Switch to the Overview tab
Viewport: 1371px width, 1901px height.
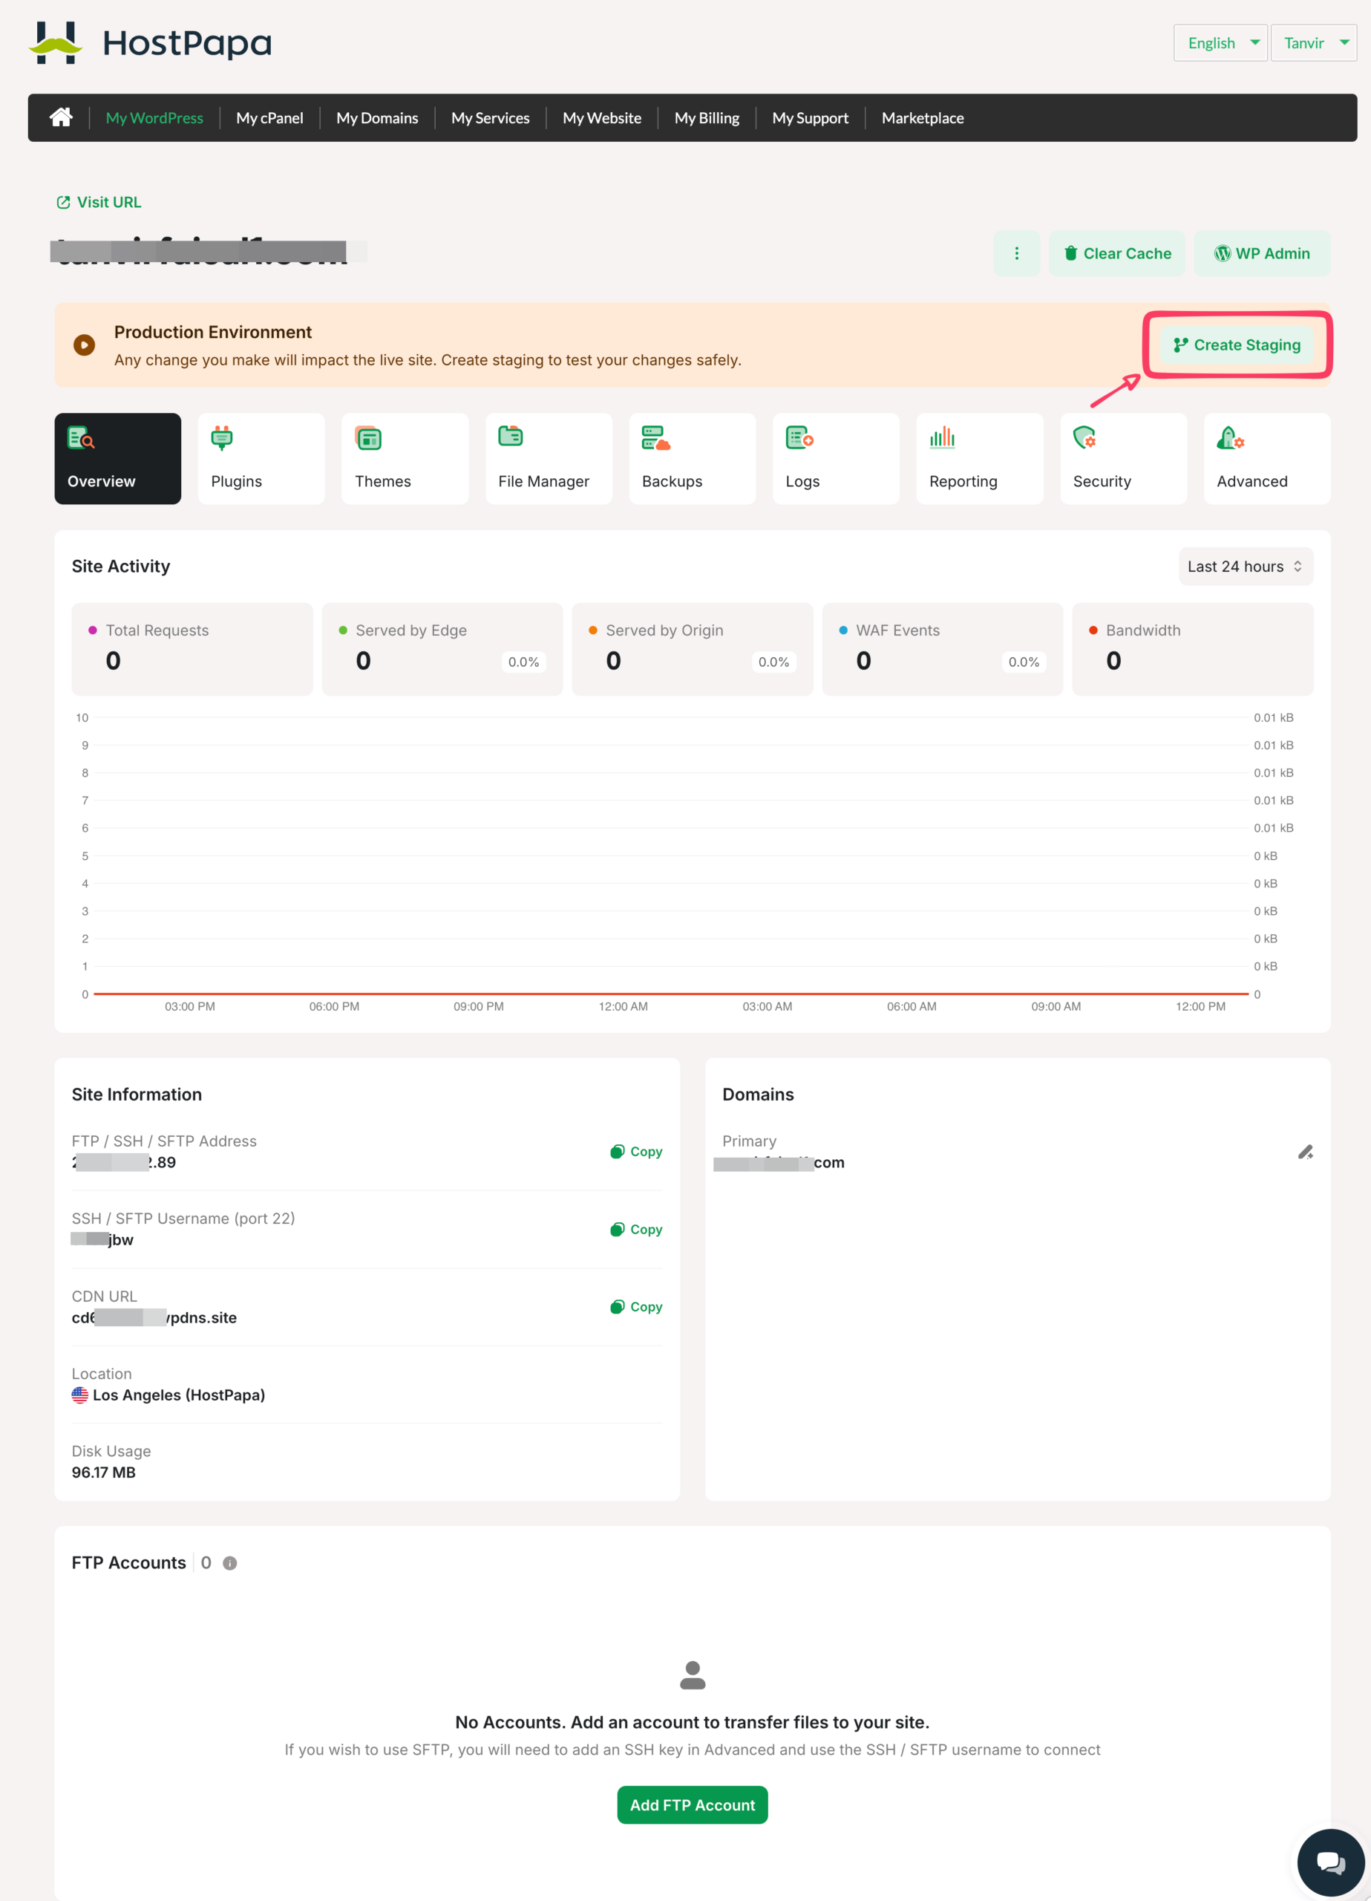coord(117,458)
